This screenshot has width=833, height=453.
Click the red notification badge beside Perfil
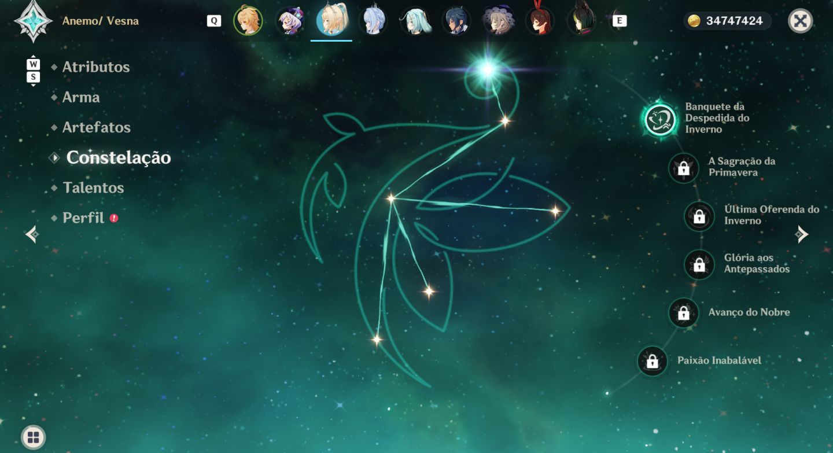coord(114,218)
